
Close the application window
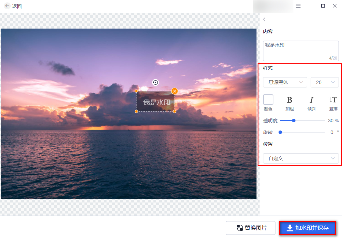pos(334,6)
